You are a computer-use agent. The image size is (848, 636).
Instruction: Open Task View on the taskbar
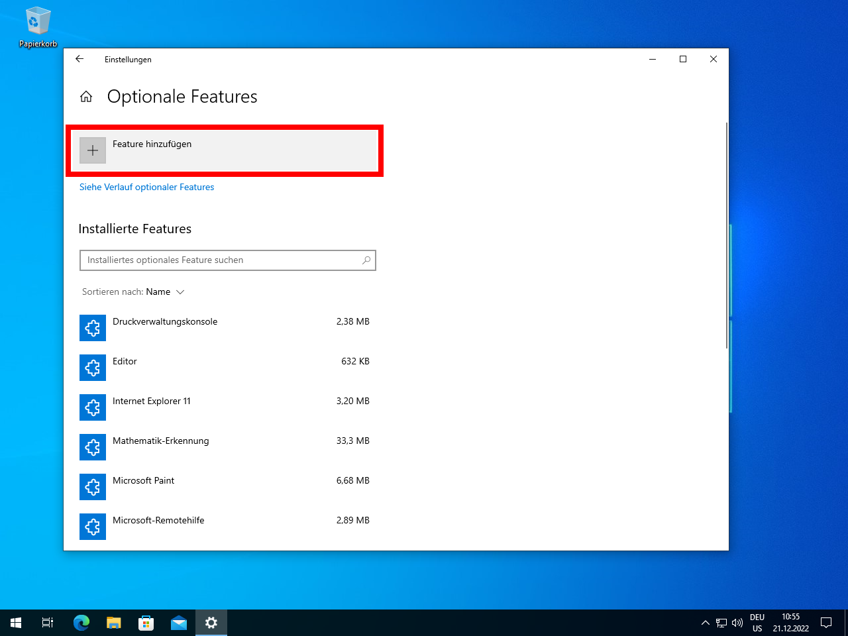48,623
